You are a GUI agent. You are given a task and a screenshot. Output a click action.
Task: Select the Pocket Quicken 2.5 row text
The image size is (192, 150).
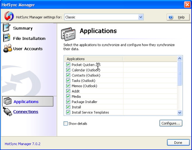click(x=86, y=65)
